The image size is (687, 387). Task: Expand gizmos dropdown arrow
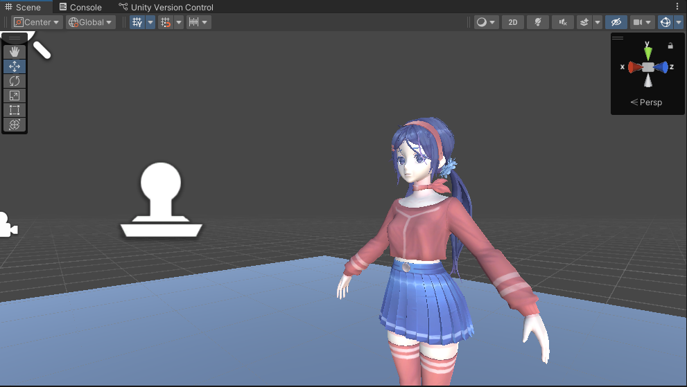click(679, 22)
